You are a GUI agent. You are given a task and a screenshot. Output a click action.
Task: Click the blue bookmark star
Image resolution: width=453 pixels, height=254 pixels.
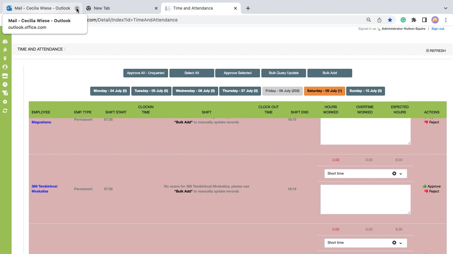point(390,20)
